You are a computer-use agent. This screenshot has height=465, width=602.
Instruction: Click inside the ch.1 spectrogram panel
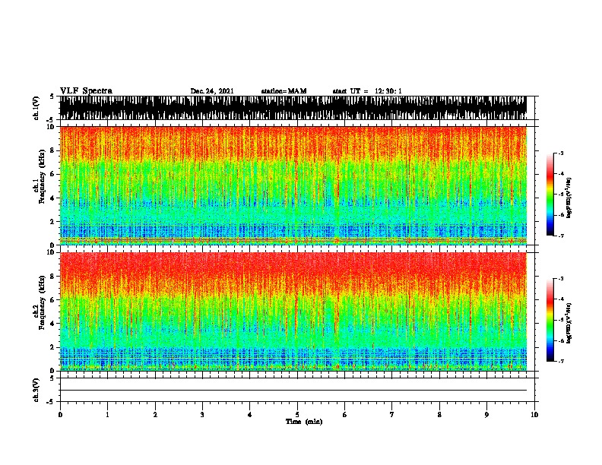(293, 185)
